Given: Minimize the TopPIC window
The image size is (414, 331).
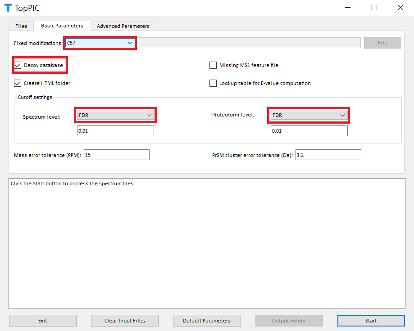Looking at the screenshot, I should pos(348,8).
